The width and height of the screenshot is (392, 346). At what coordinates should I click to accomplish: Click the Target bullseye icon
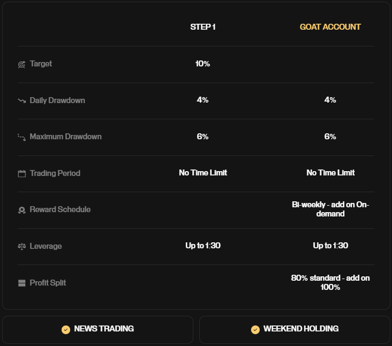tap(22, 64)
